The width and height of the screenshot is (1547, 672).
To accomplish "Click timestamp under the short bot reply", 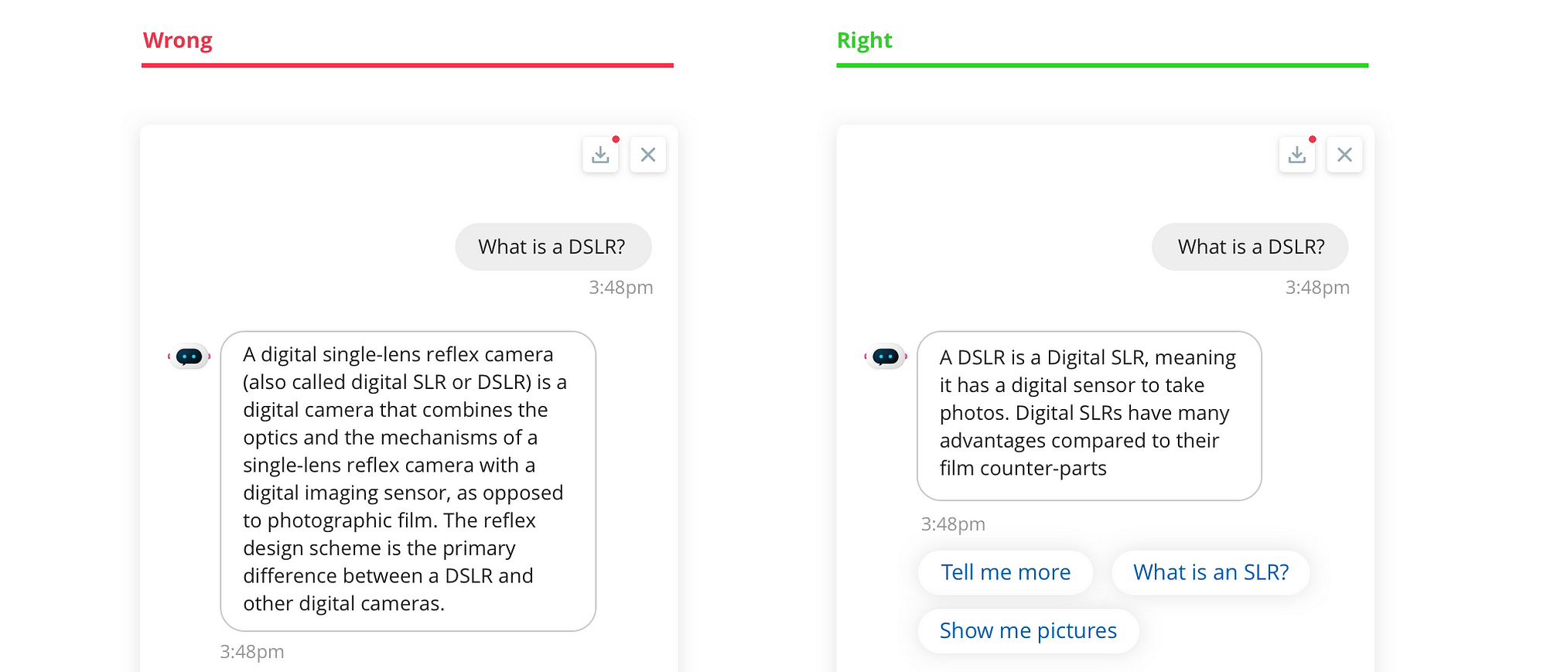I will tap(953, 524).
